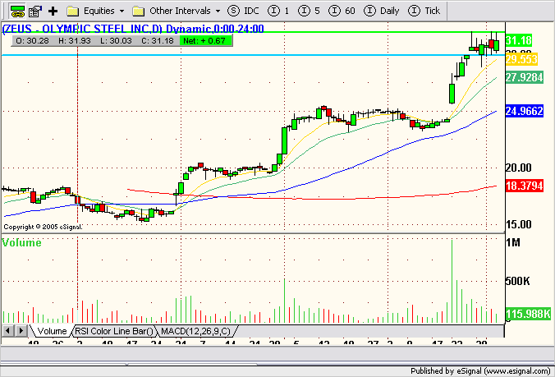The image size is (555, 377).
Task: Click the Published by eSignal link text
Action: coord(480,371)
